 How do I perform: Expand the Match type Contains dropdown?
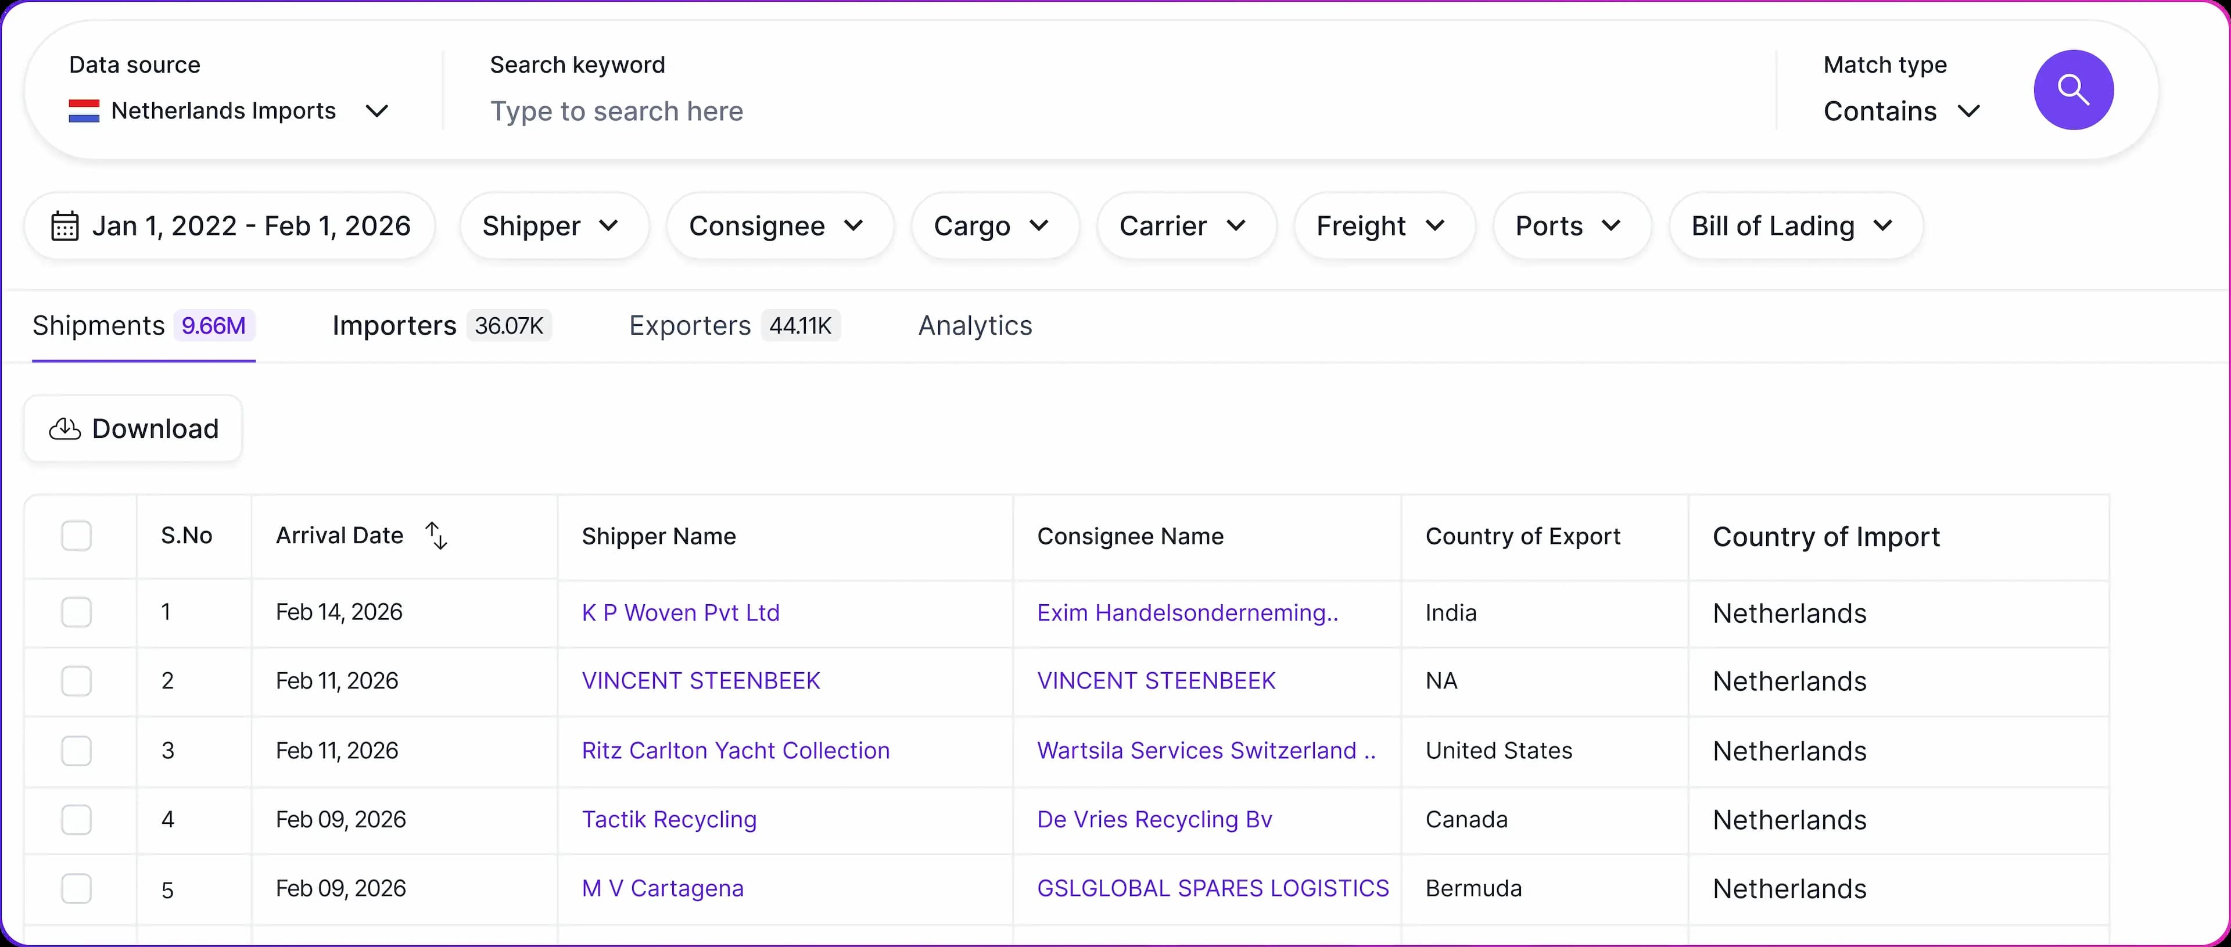click(x=1901, y=111)
